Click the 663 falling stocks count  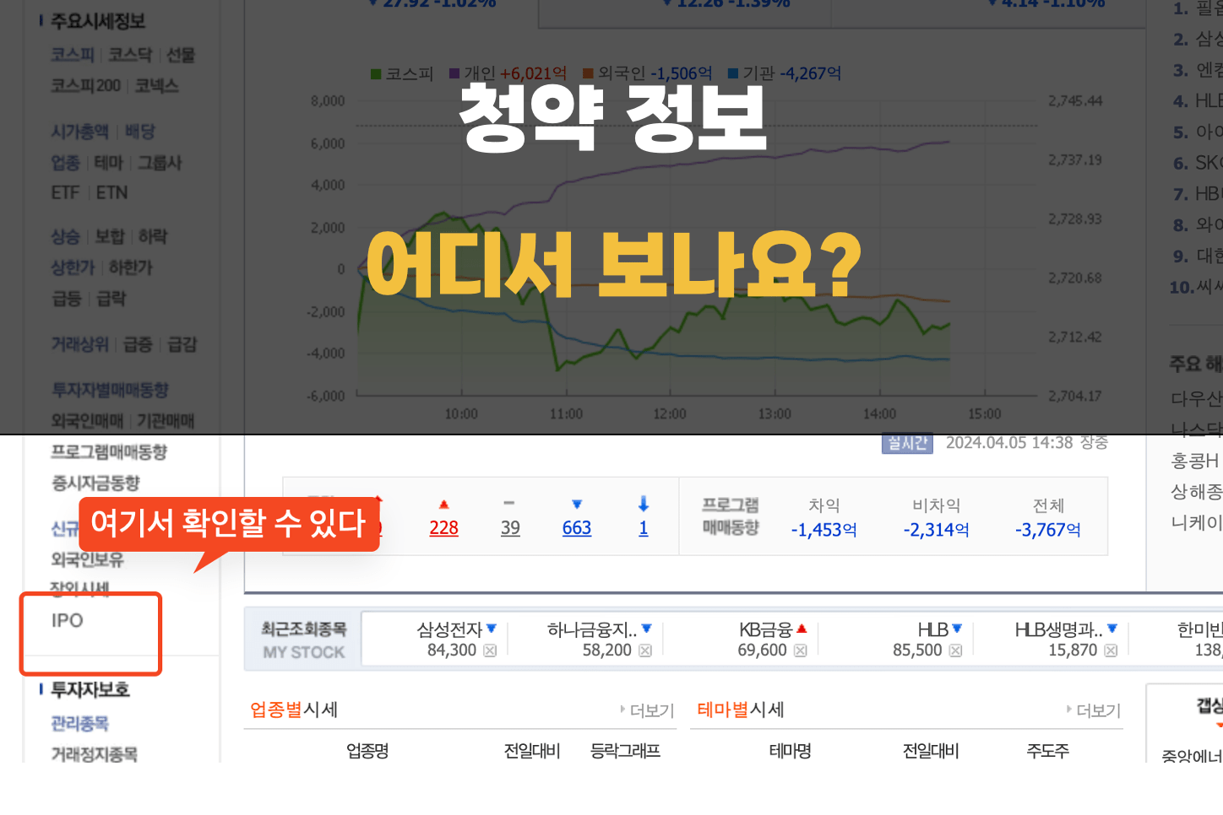[x=577, y=528]
